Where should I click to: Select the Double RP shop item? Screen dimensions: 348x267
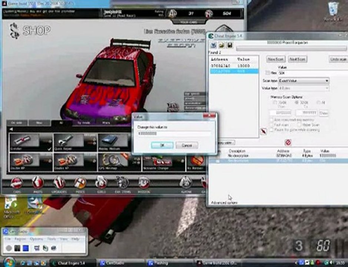point(31,162)
